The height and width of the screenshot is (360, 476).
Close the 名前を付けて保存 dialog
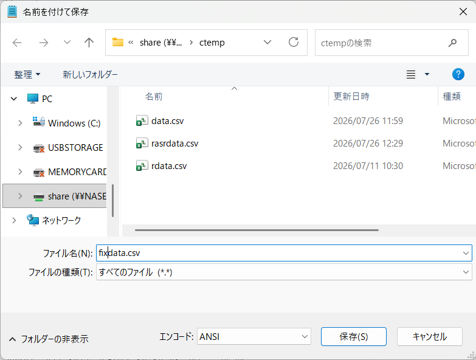pyautogui.click(x=463, y=12)
